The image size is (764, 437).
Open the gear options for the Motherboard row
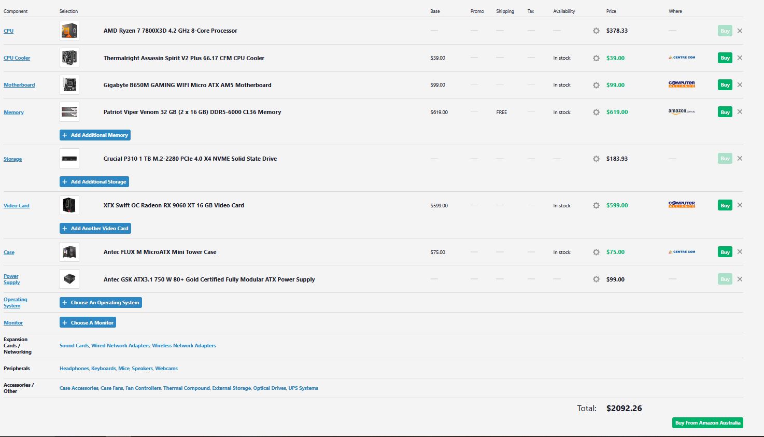click(x=596, y=85)
